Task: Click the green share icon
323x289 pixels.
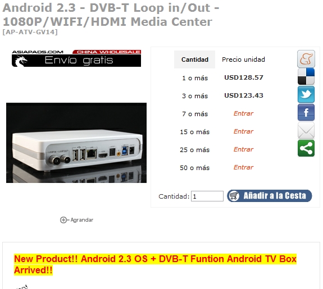Action: coord(306,148)
